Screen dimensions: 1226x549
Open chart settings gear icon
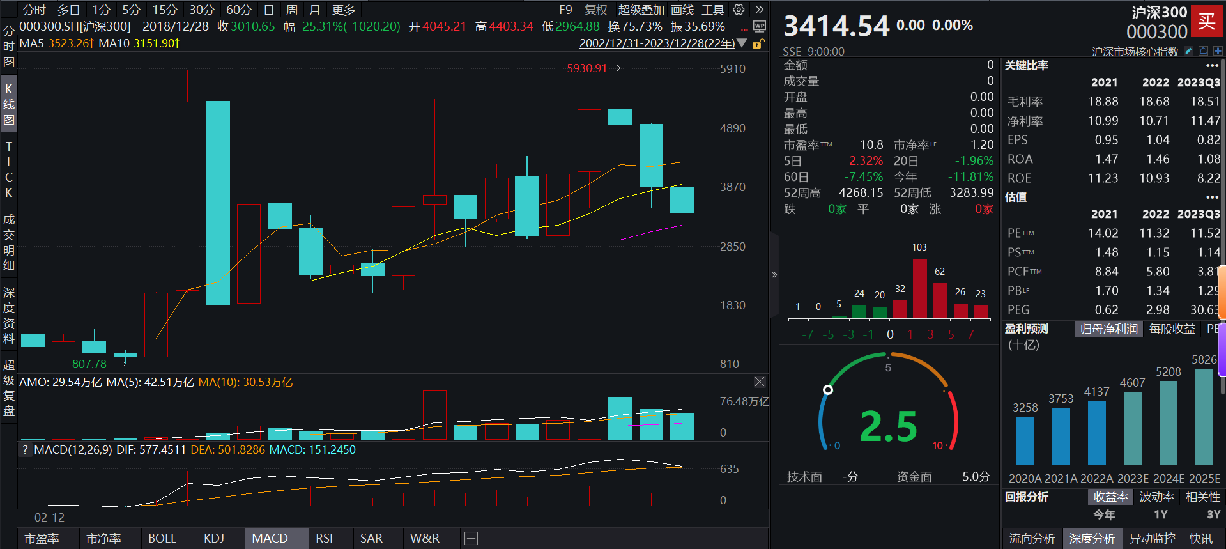[x=739, y=10]
